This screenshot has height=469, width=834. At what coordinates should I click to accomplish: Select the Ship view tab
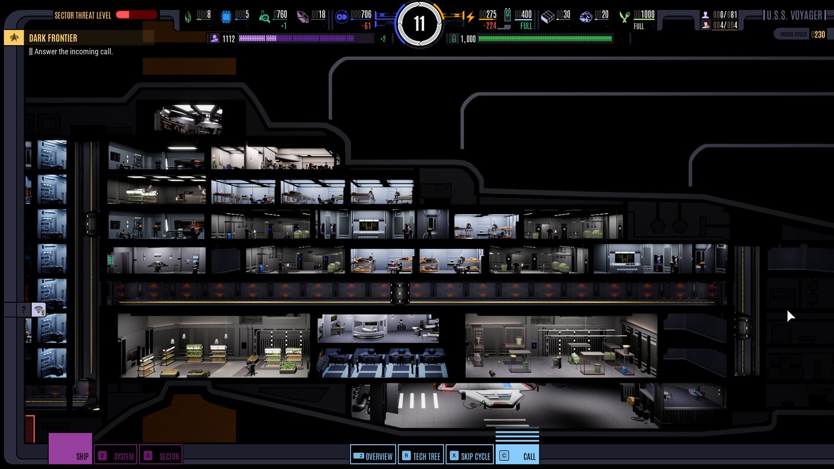pyautogui.click(x=70, y=449)
